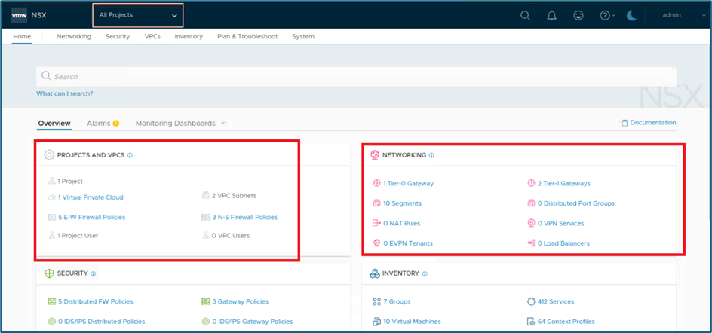Toggle dark mode moon icon
This screenshot has width=712, height=333.
tap(632, 15)
